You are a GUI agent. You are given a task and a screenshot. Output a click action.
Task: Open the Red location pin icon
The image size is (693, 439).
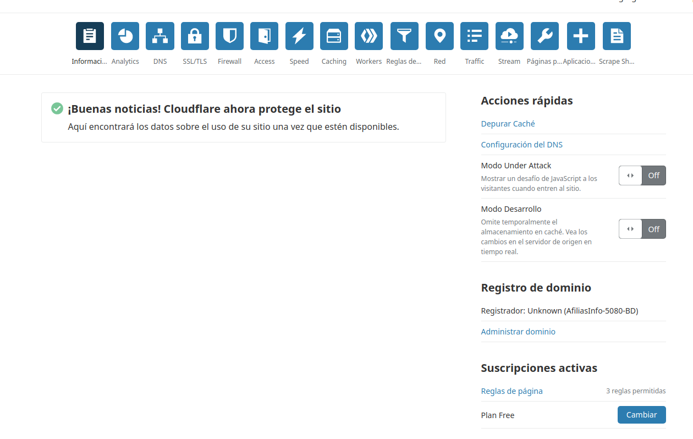click(439, 36)
